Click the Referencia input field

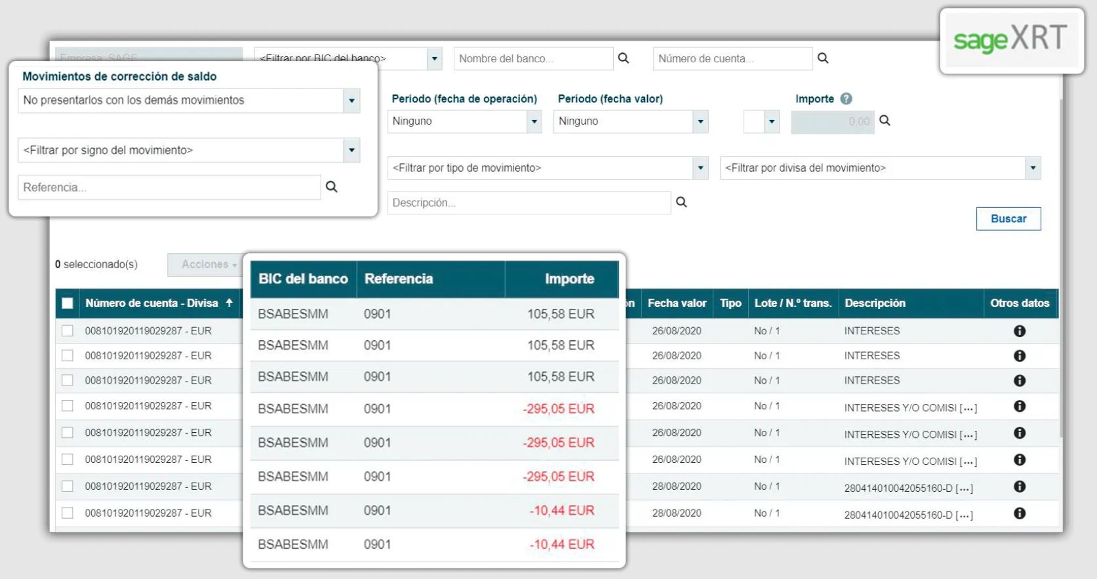click(169, 188)
